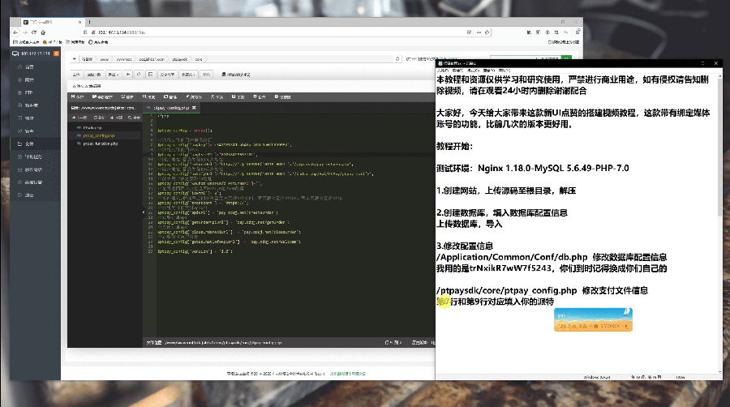Go to the FTP section in sidebar
730x407 pixels.
click(x=28, y=92)
